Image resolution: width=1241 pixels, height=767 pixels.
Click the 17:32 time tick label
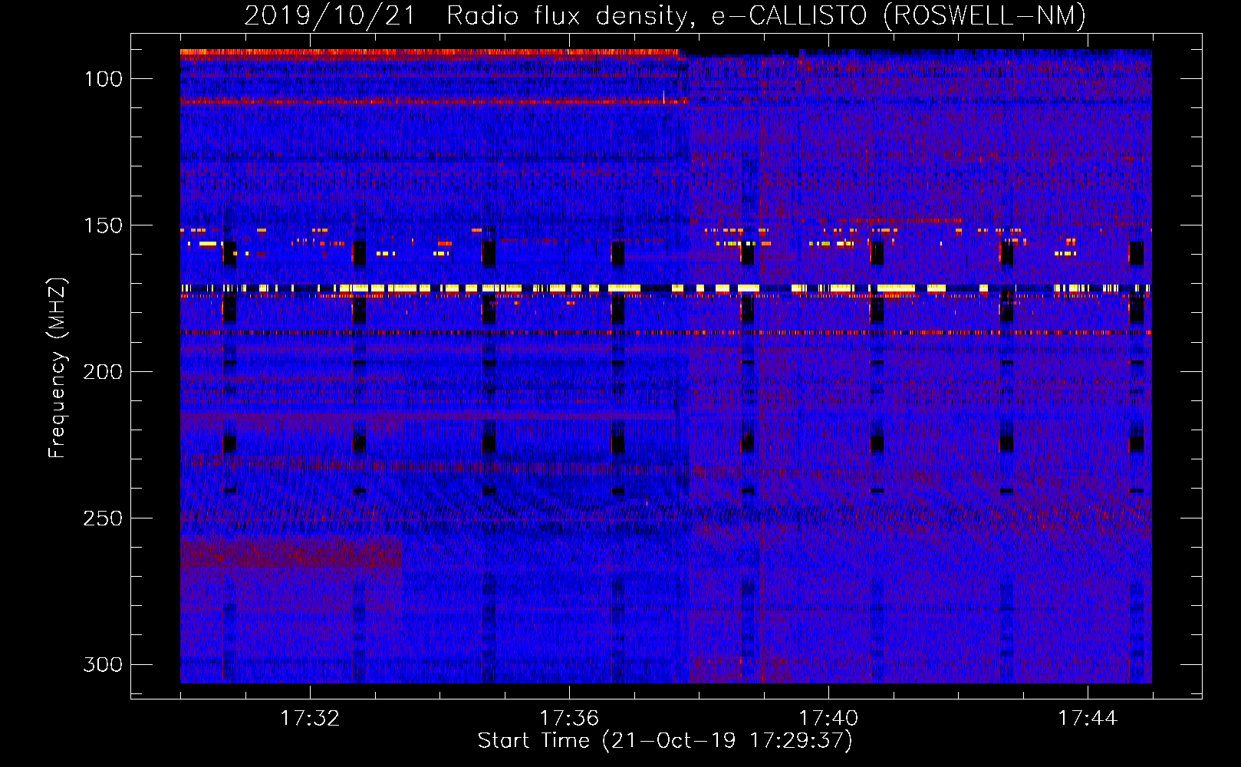coord(310,719)
